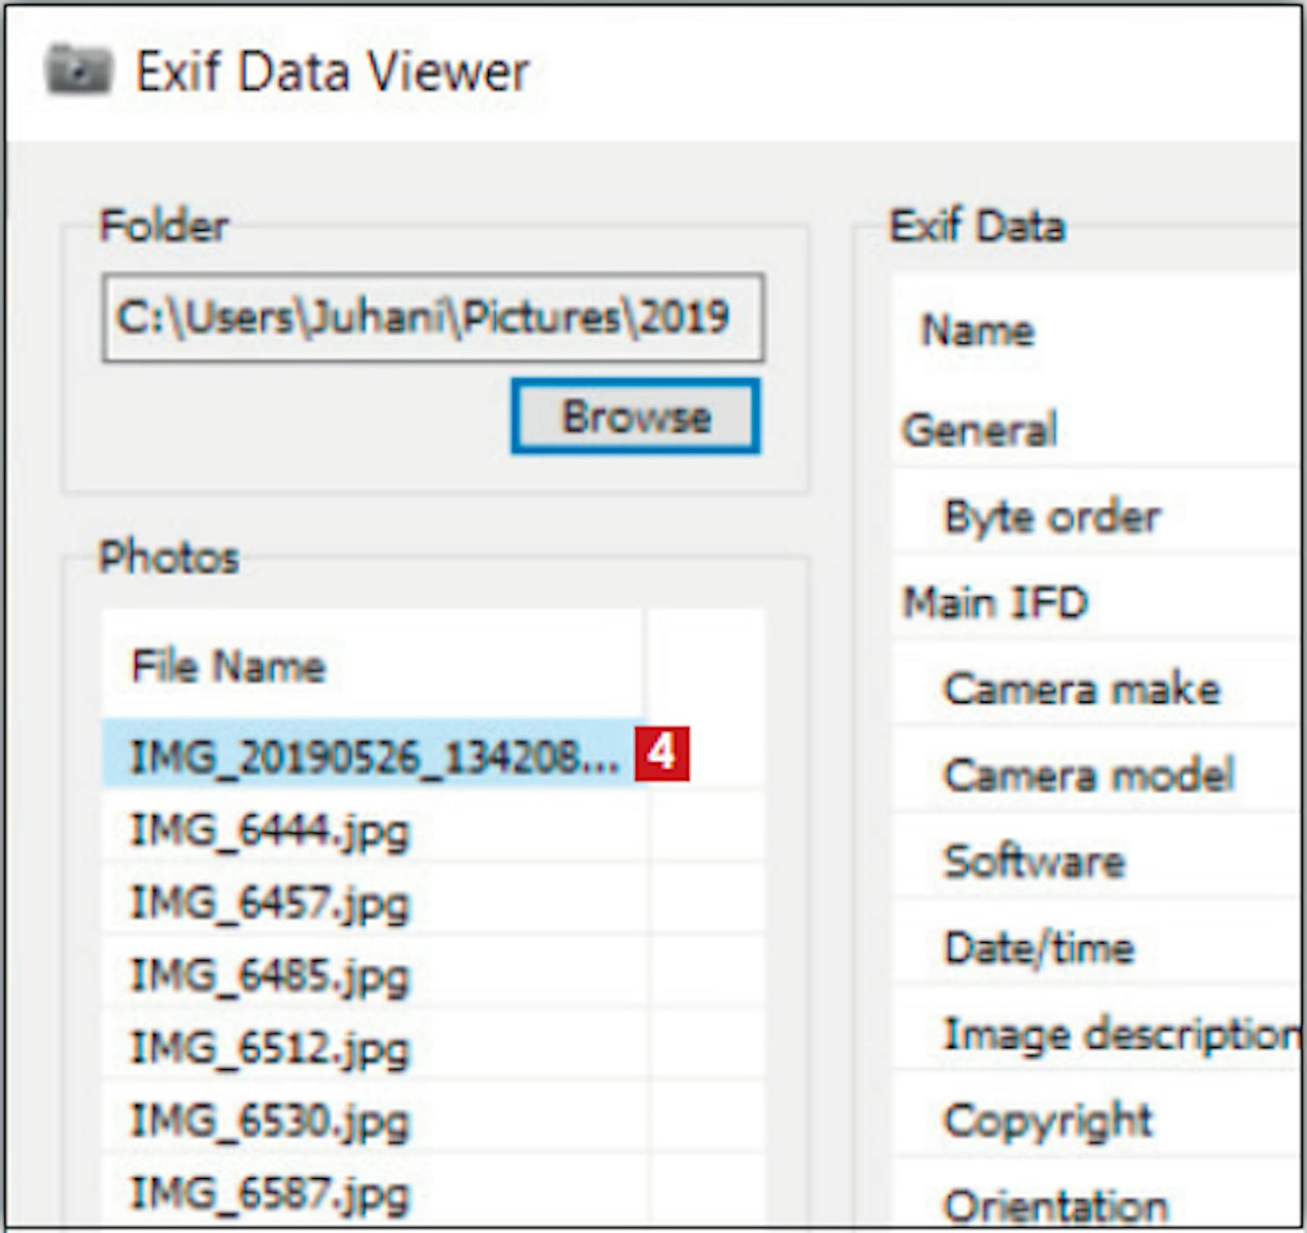This screenshot has width=1307, height=1233.
Task: Select IMG_6444.jpg in the photo list
Action: (269, 830)
